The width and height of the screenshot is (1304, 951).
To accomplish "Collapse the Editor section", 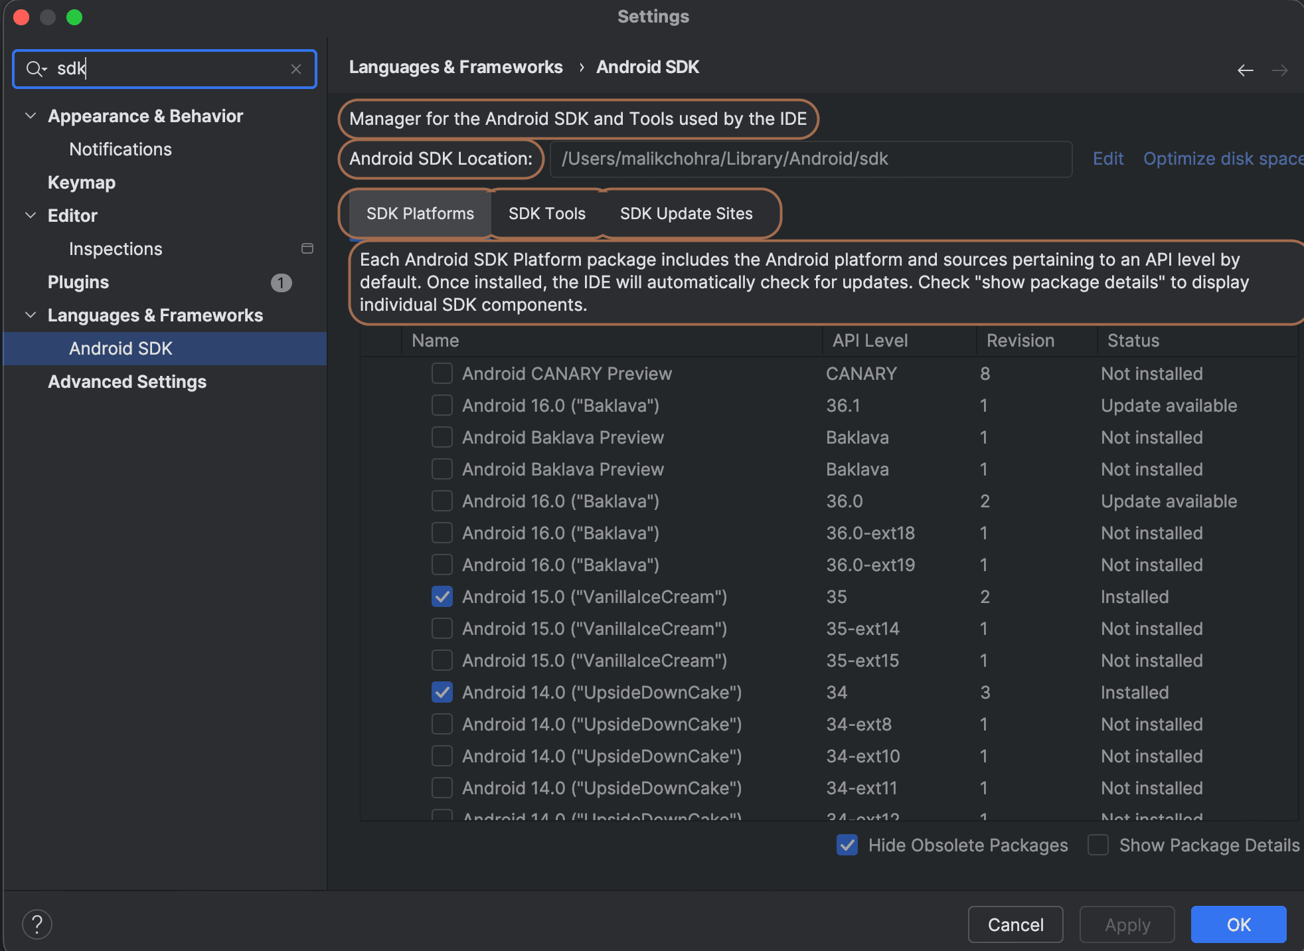I will (x=31, y=215).
